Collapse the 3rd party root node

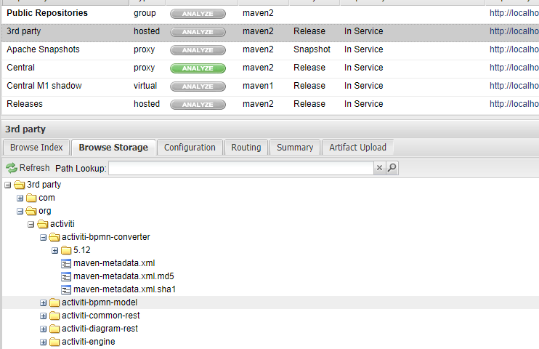[8, 185]
